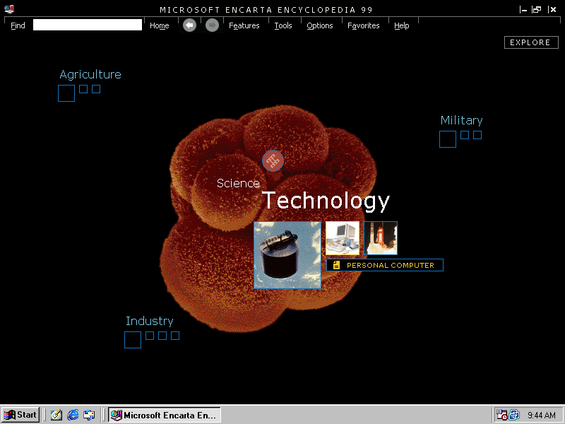Open the Help menu
The image size is (565, 424).
401,25
